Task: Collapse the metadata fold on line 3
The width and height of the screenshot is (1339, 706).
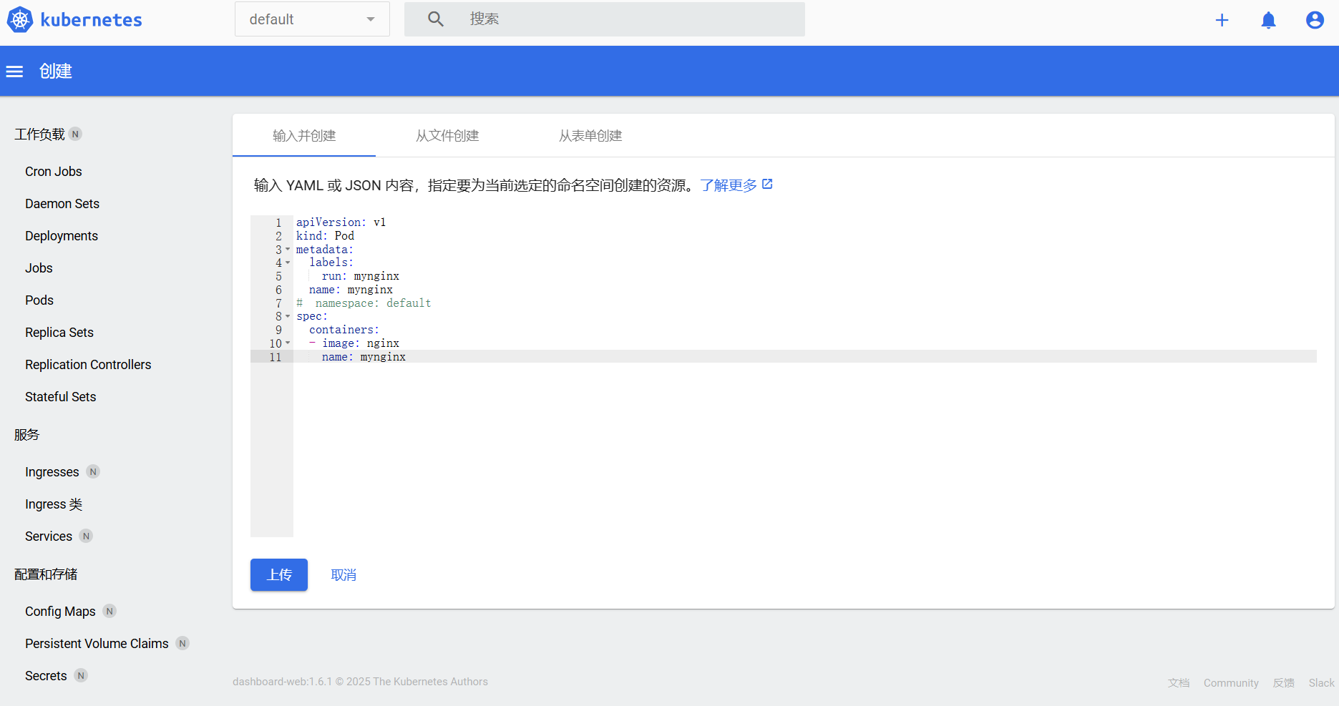Action: (288, 250)
